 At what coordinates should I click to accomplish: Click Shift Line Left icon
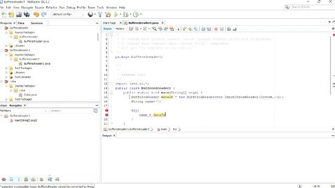[x=203, y=29]
